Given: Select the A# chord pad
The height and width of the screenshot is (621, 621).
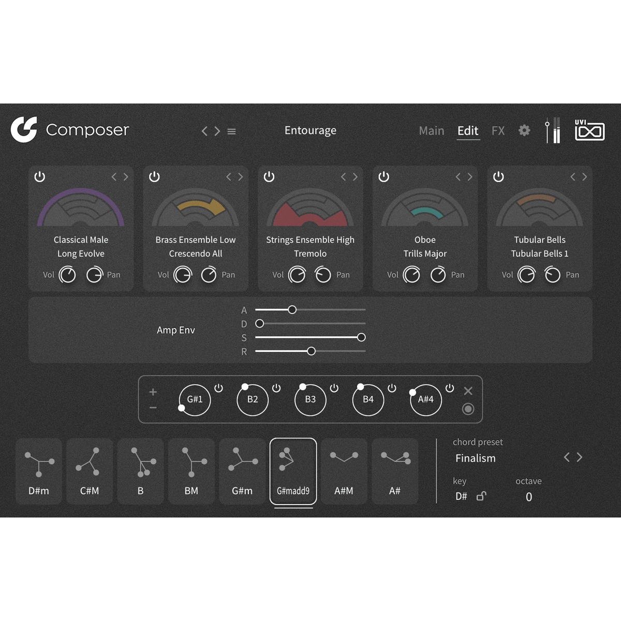Looking at the screenshot, I should tap(395, 471).
